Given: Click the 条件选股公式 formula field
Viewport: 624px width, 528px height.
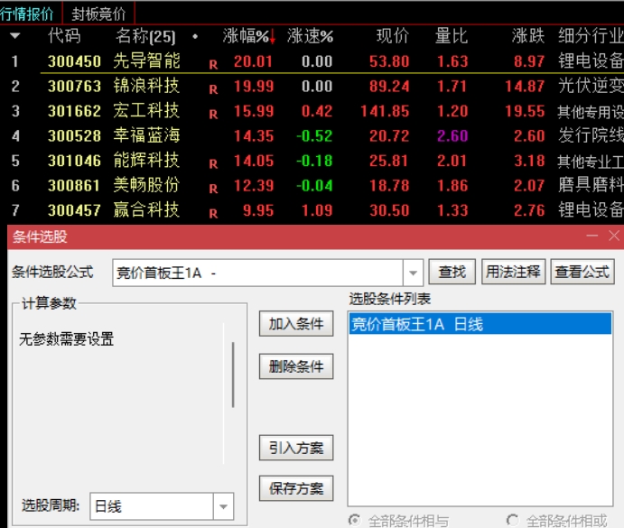Looking at the screenshot, I should [258, 273].
